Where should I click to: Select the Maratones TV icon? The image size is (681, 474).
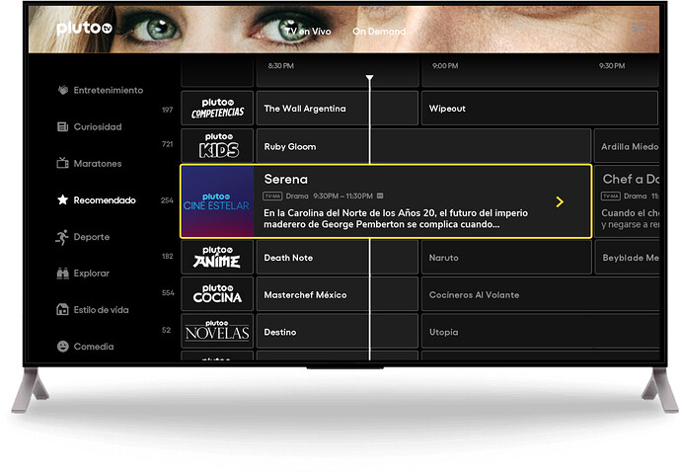pos(62,163)
